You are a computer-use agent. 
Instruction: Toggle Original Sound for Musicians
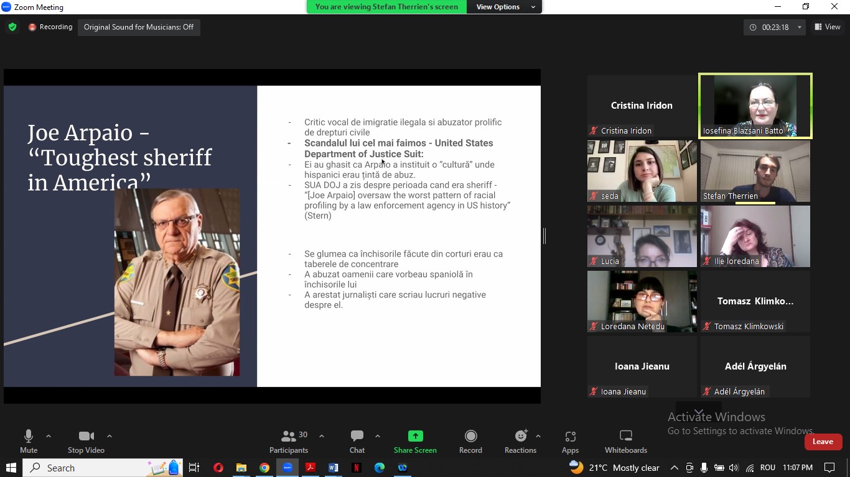point(139,27)
